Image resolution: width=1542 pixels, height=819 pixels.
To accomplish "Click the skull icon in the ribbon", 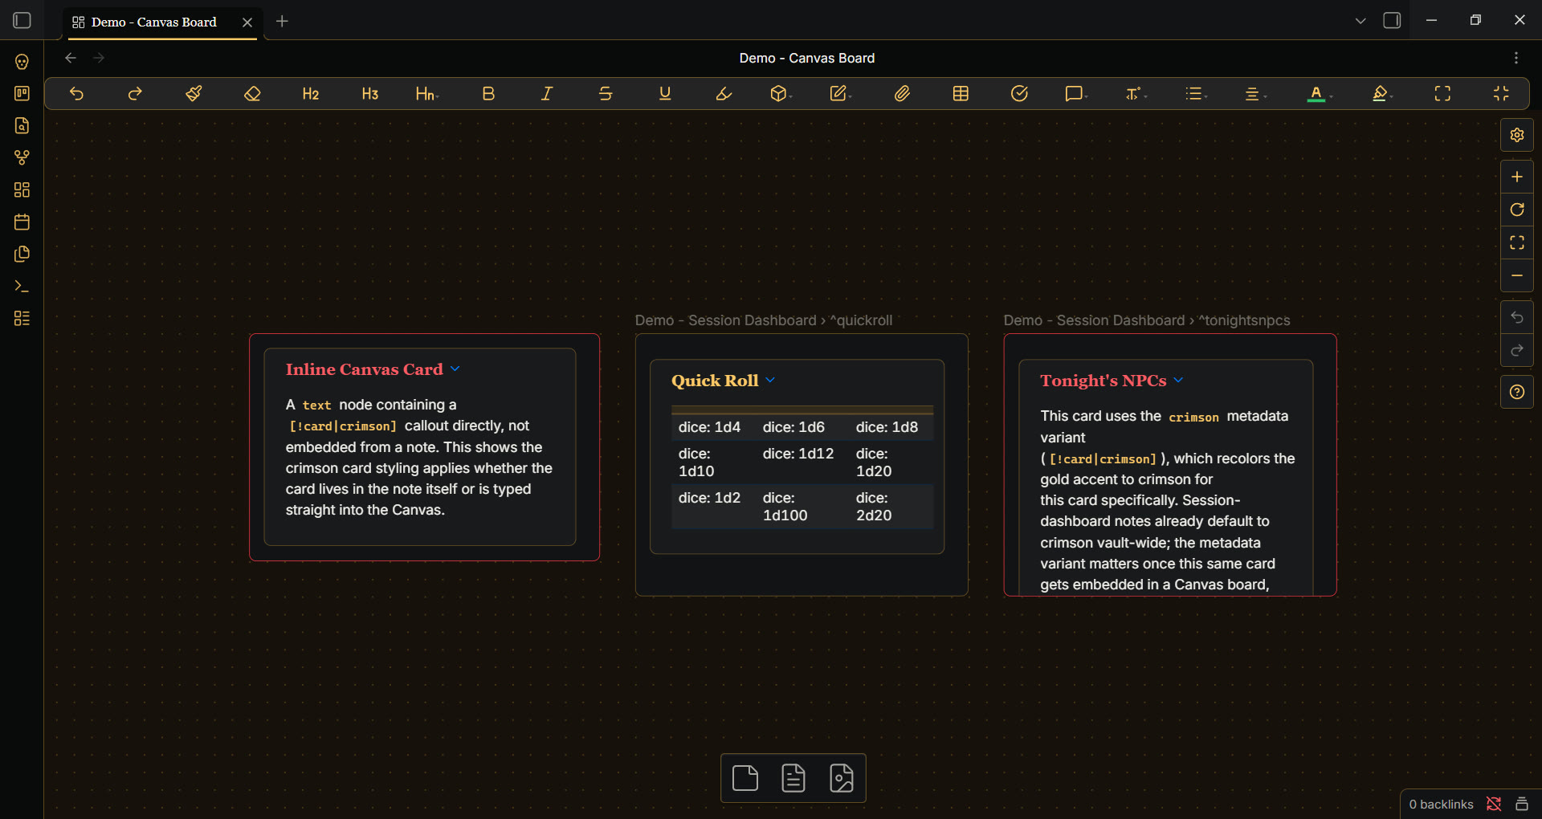I will point(22,62).
